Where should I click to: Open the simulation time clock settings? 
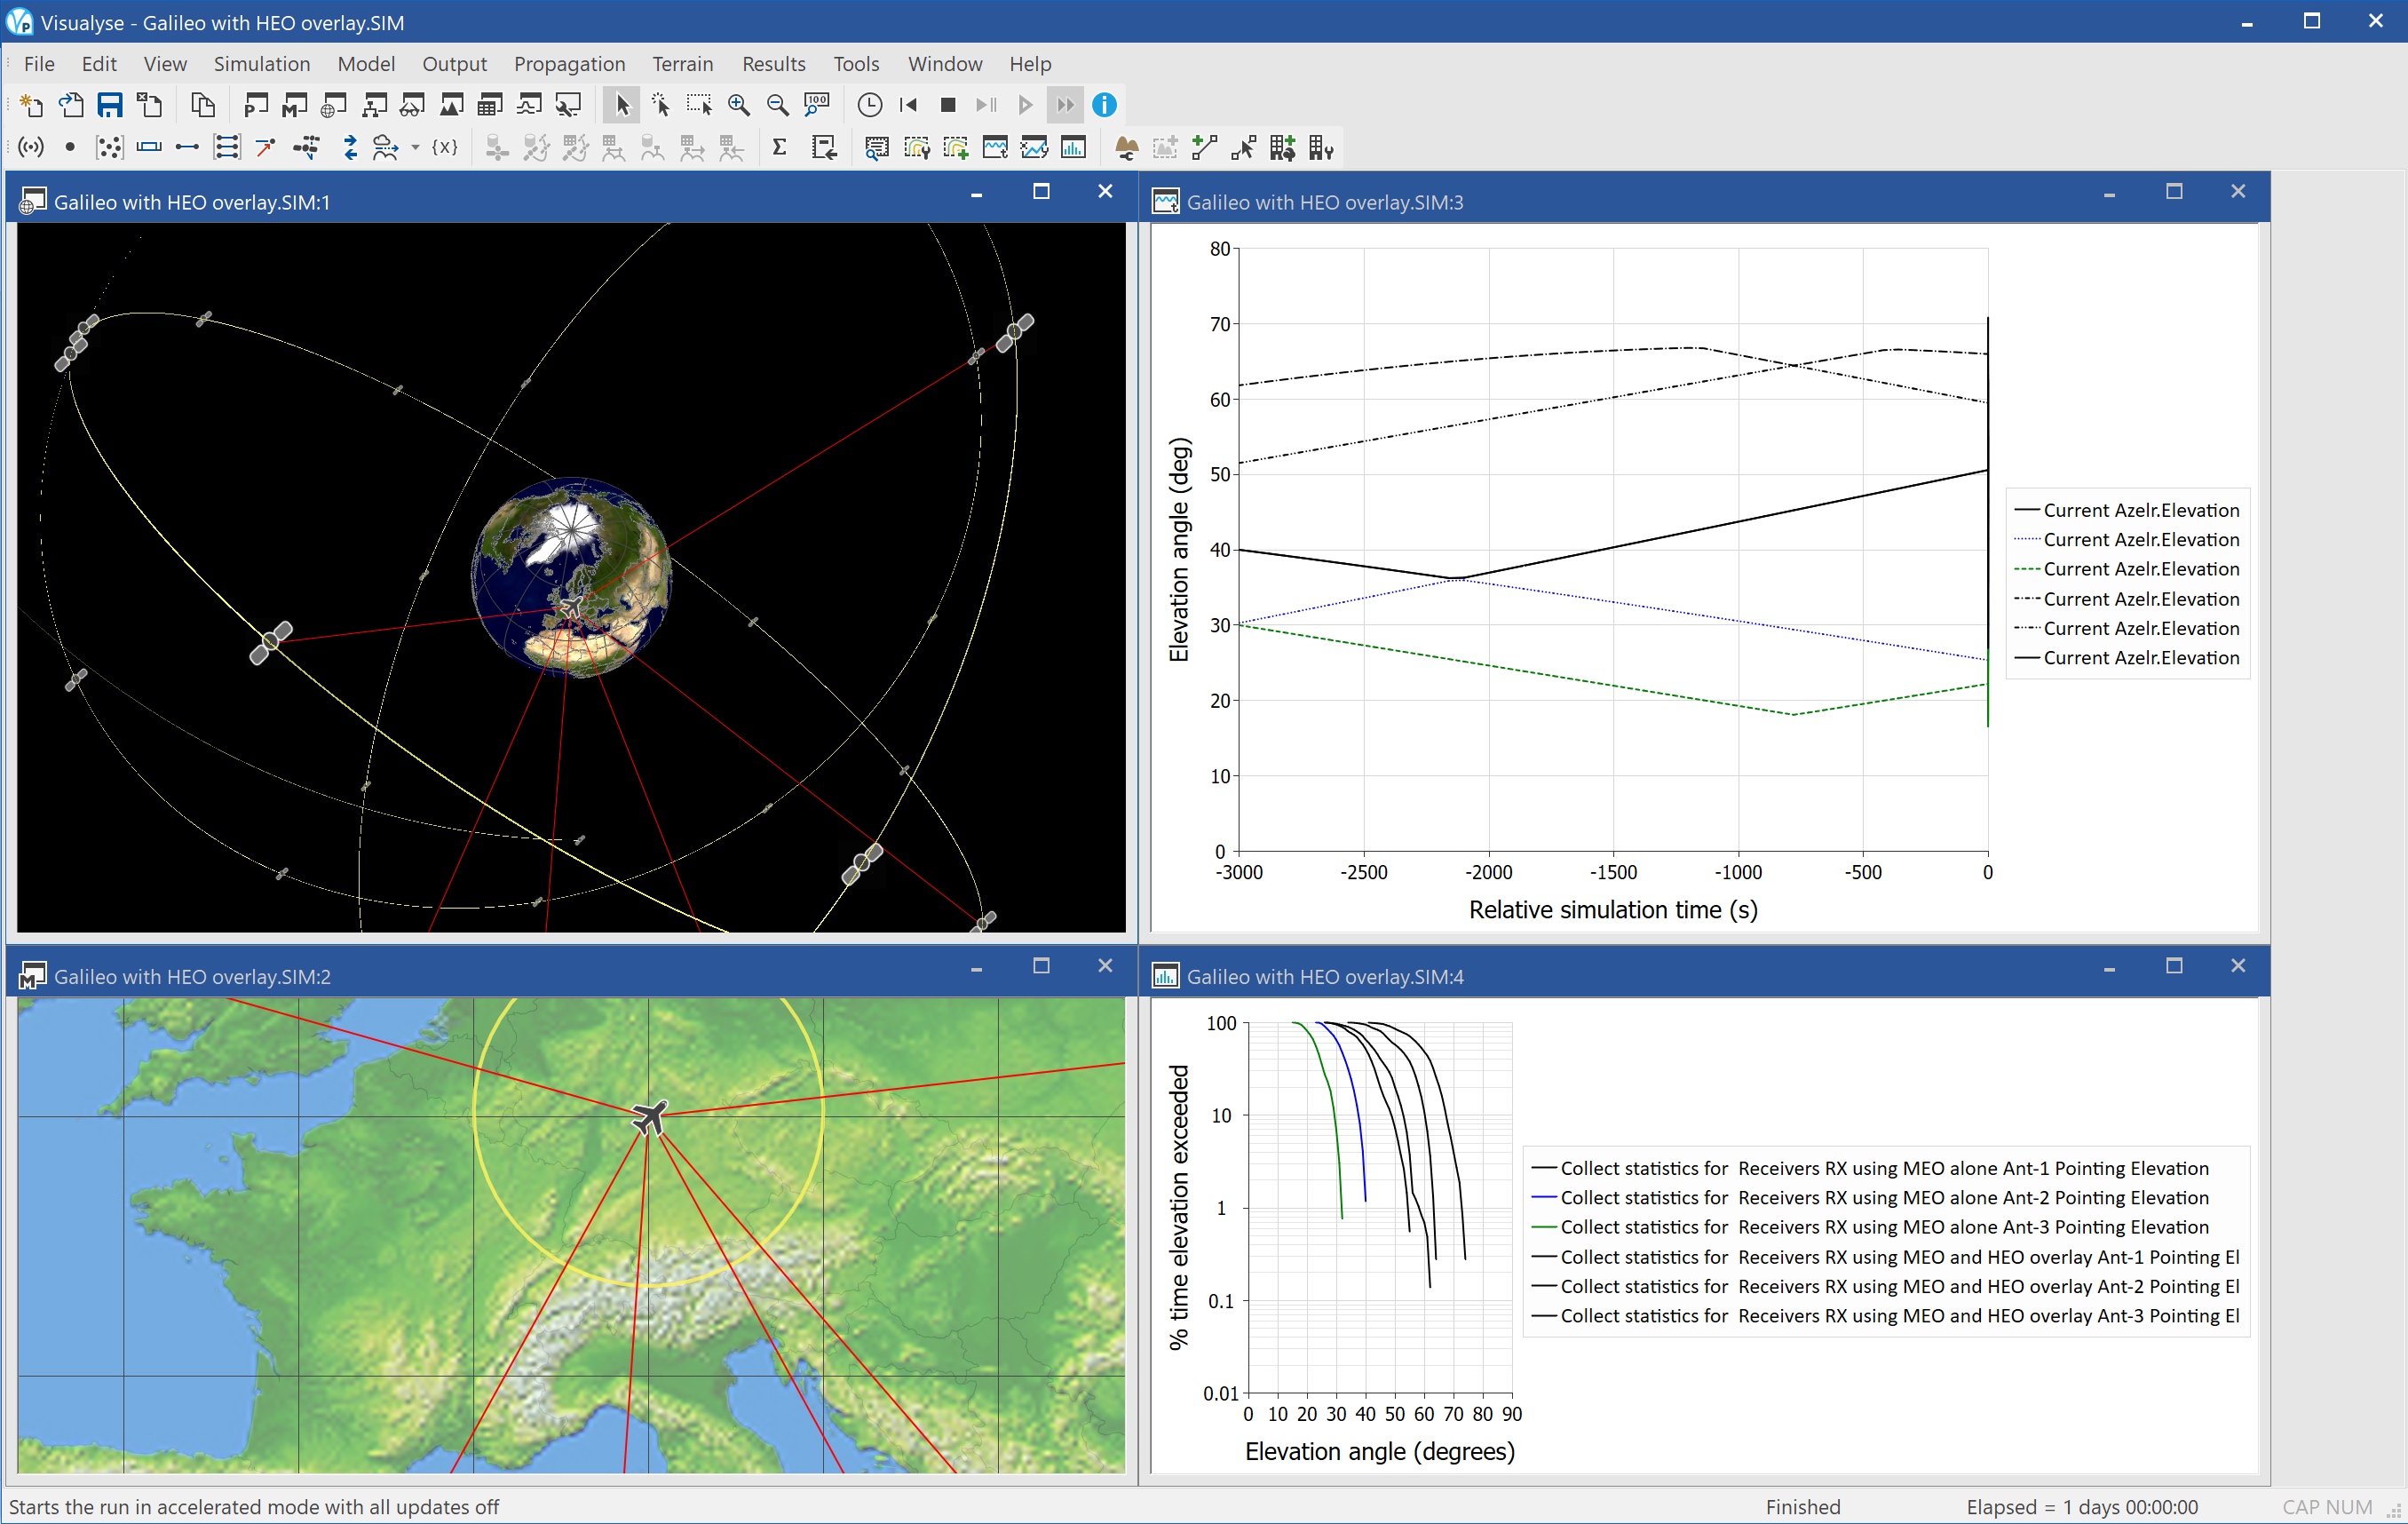point(870,105)
